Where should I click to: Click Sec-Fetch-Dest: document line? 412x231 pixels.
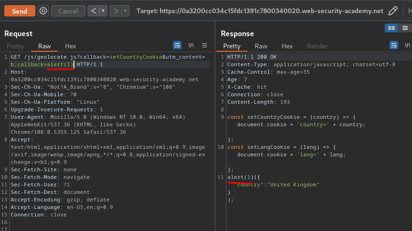point(50,192)
